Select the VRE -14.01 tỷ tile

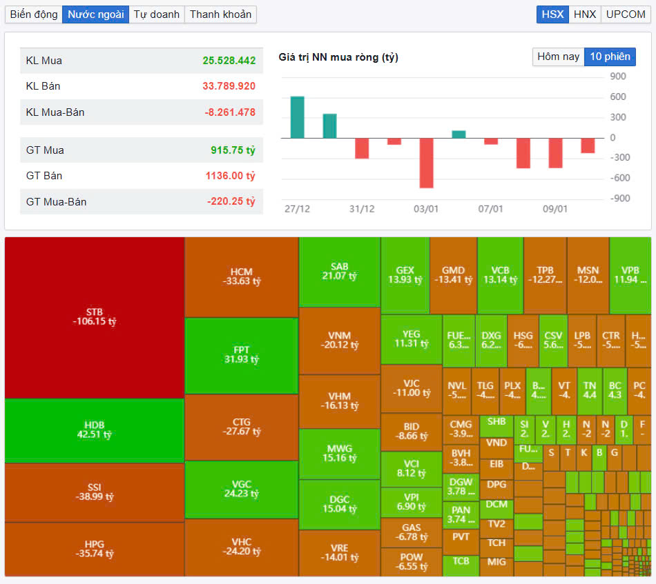(339, 554)
